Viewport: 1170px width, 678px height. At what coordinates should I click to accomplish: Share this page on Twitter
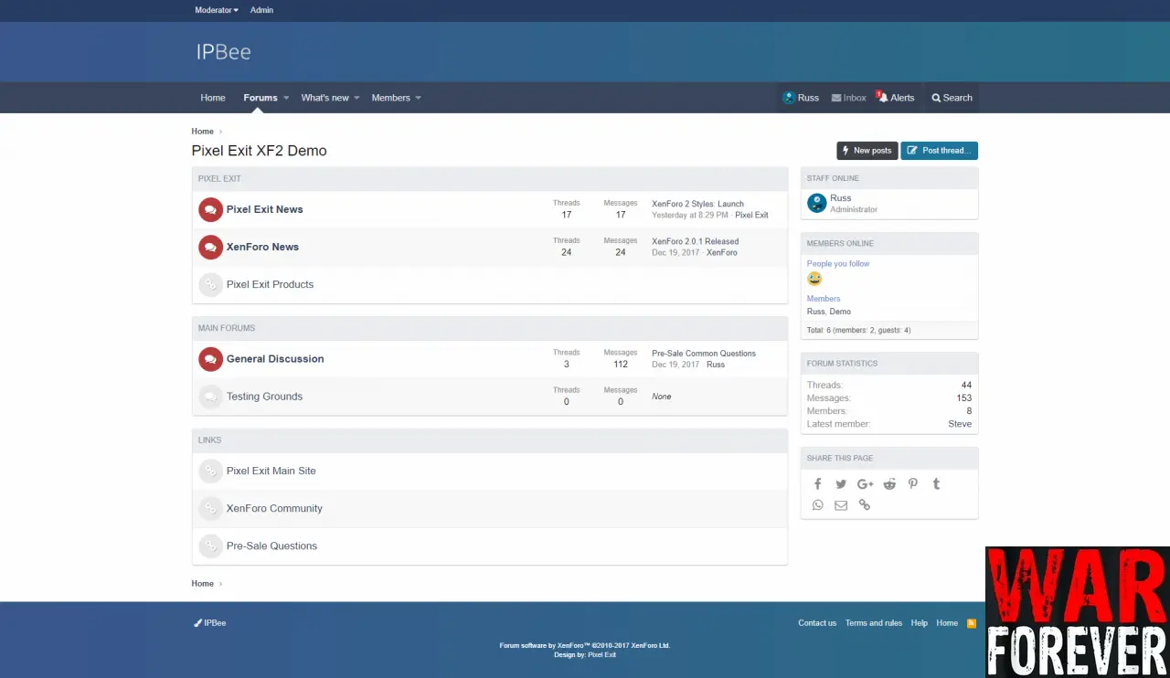pos(841,484)
